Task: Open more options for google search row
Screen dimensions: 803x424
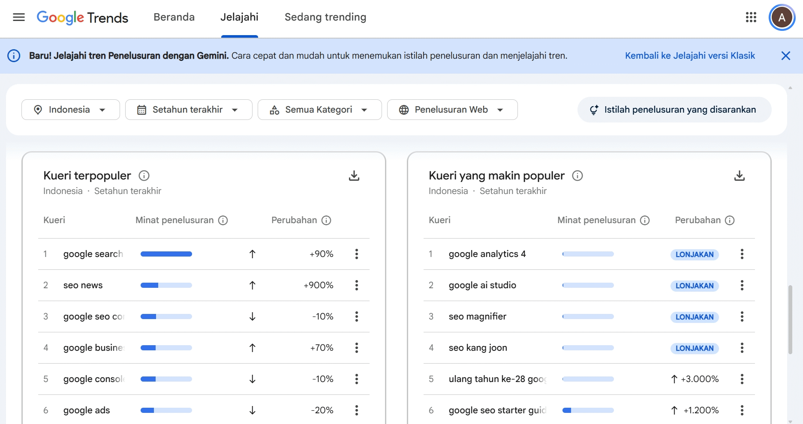Action: click(x=357, y=254)
